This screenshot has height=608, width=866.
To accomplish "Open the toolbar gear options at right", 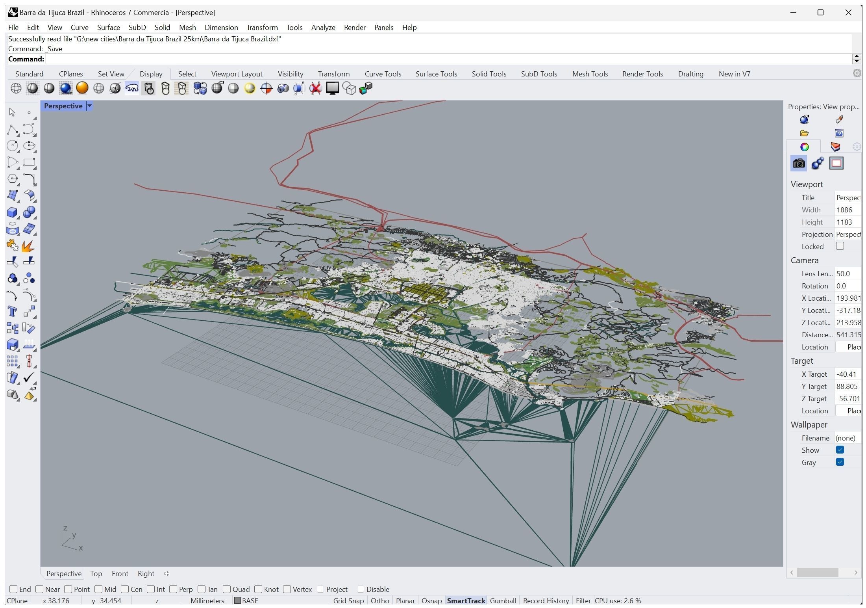I will [857, 73].
